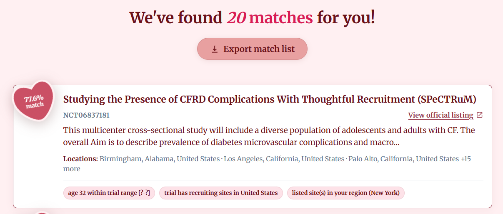The image size is (503, 214).
Task: Select the recruiting sites in United States tag
Action: pyautogui.click(x=221, y=193)
